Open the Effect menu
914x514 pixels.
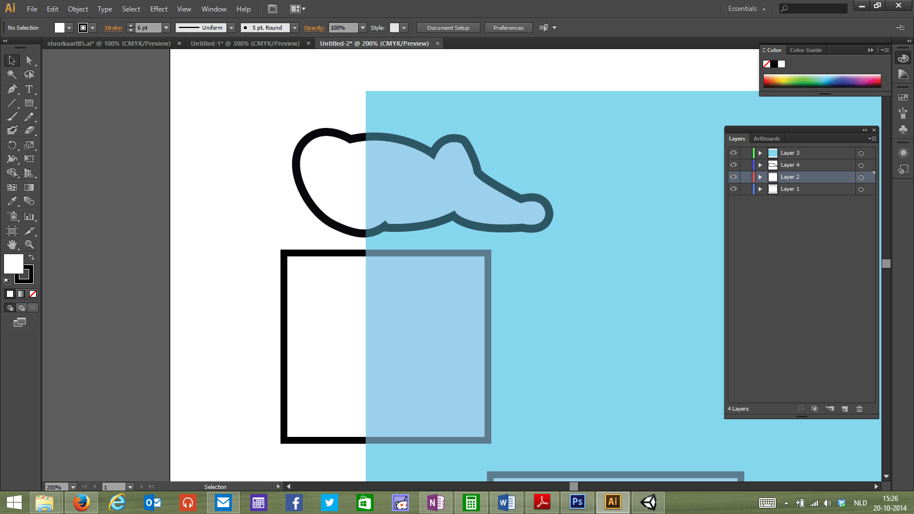[158, 9]
